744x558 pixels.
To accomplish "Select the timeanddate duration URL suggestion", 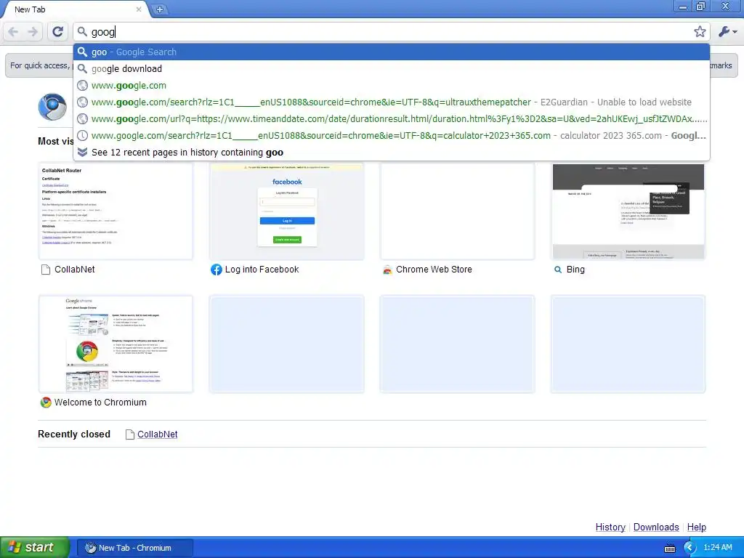I will tap(392, 118).
